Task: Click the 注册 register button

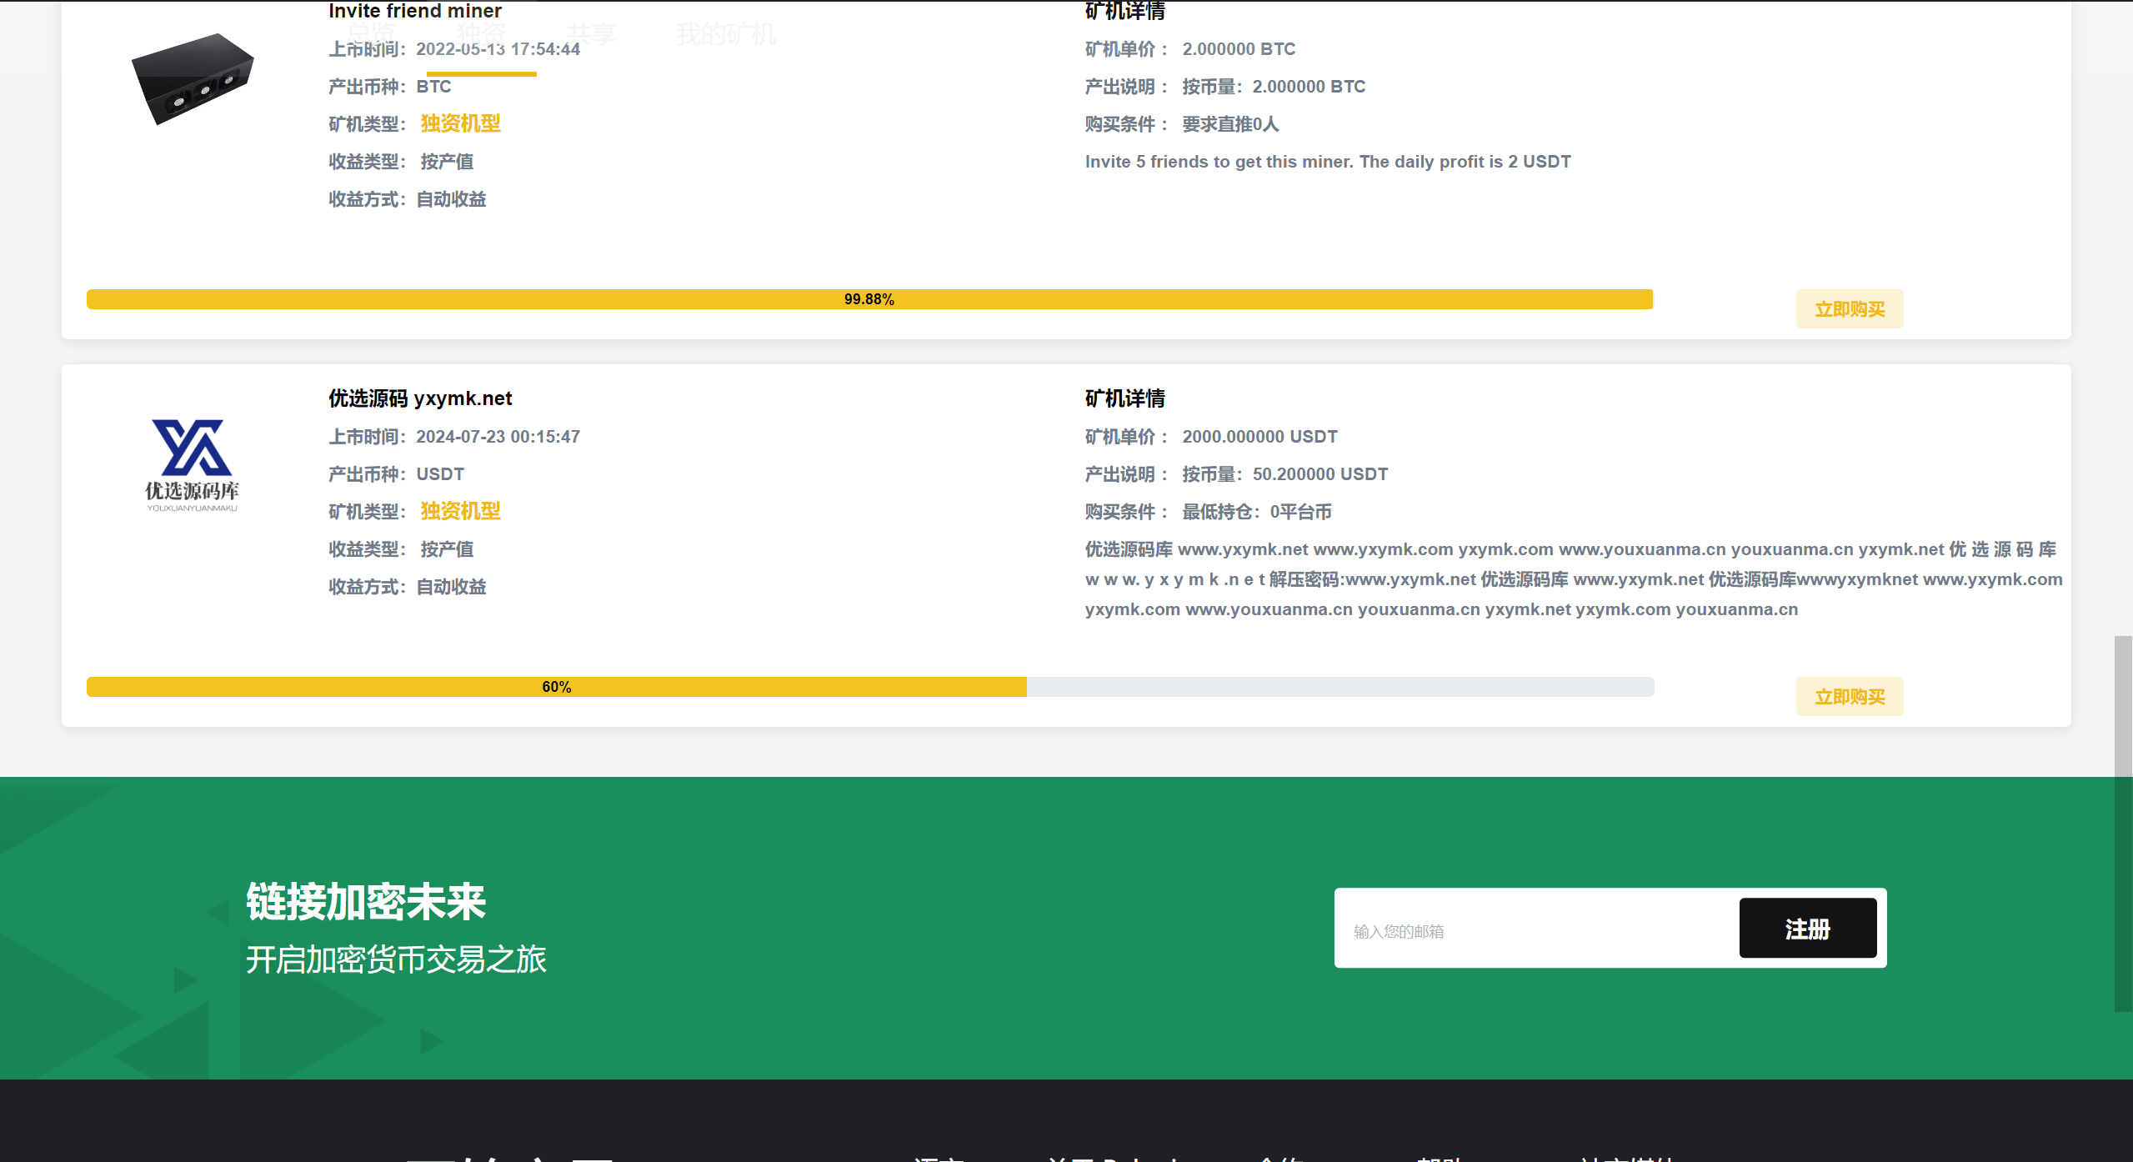Action: coord(1807,929)
